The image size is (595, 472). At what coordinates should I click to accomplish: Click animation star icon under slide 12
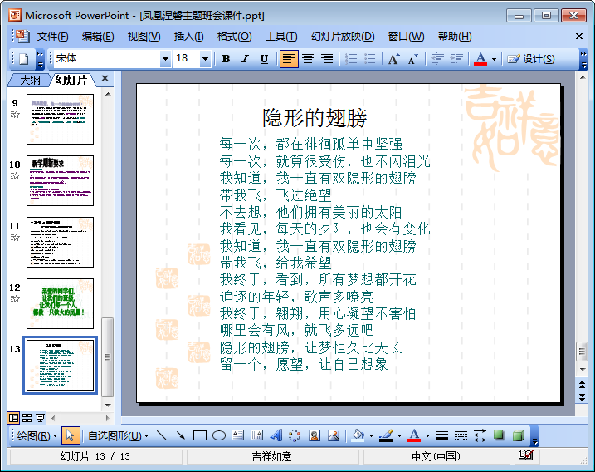(x=15, y=299)
